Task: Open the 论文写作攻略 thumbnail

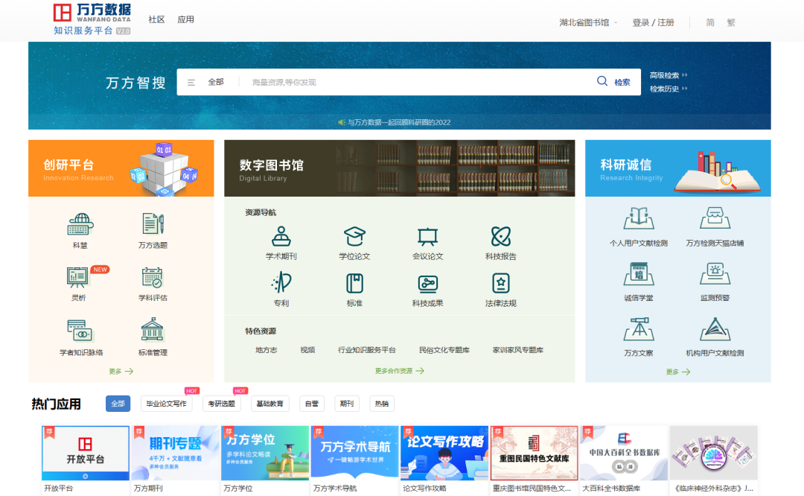Action: click(444, 453)
